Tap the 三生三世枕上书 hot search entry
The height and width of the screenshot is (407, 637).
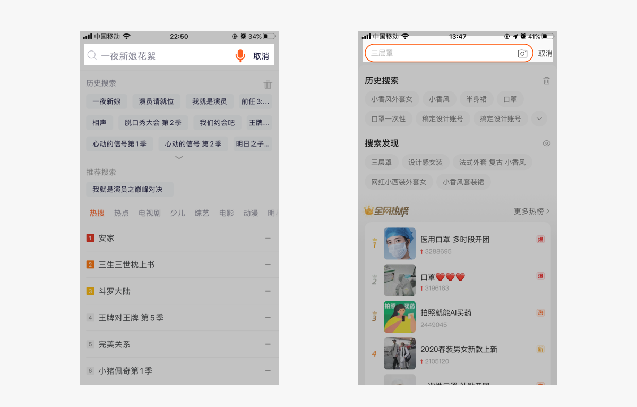tap(126, 265)
